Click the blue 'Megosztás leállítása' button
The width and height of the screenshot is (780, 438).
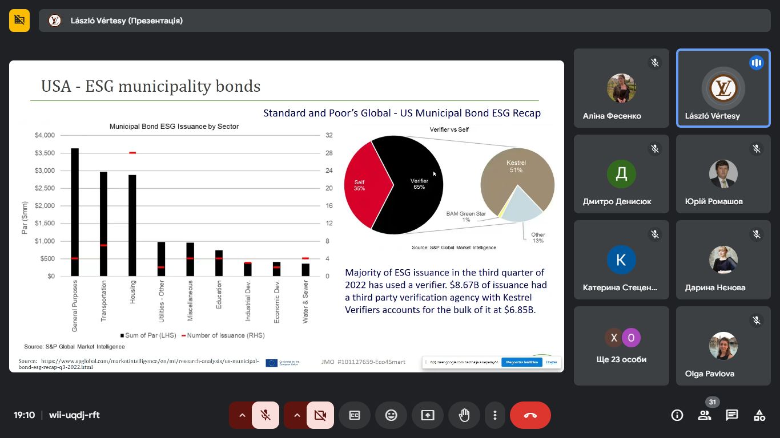pyautogui.click(x=521, y=362)
